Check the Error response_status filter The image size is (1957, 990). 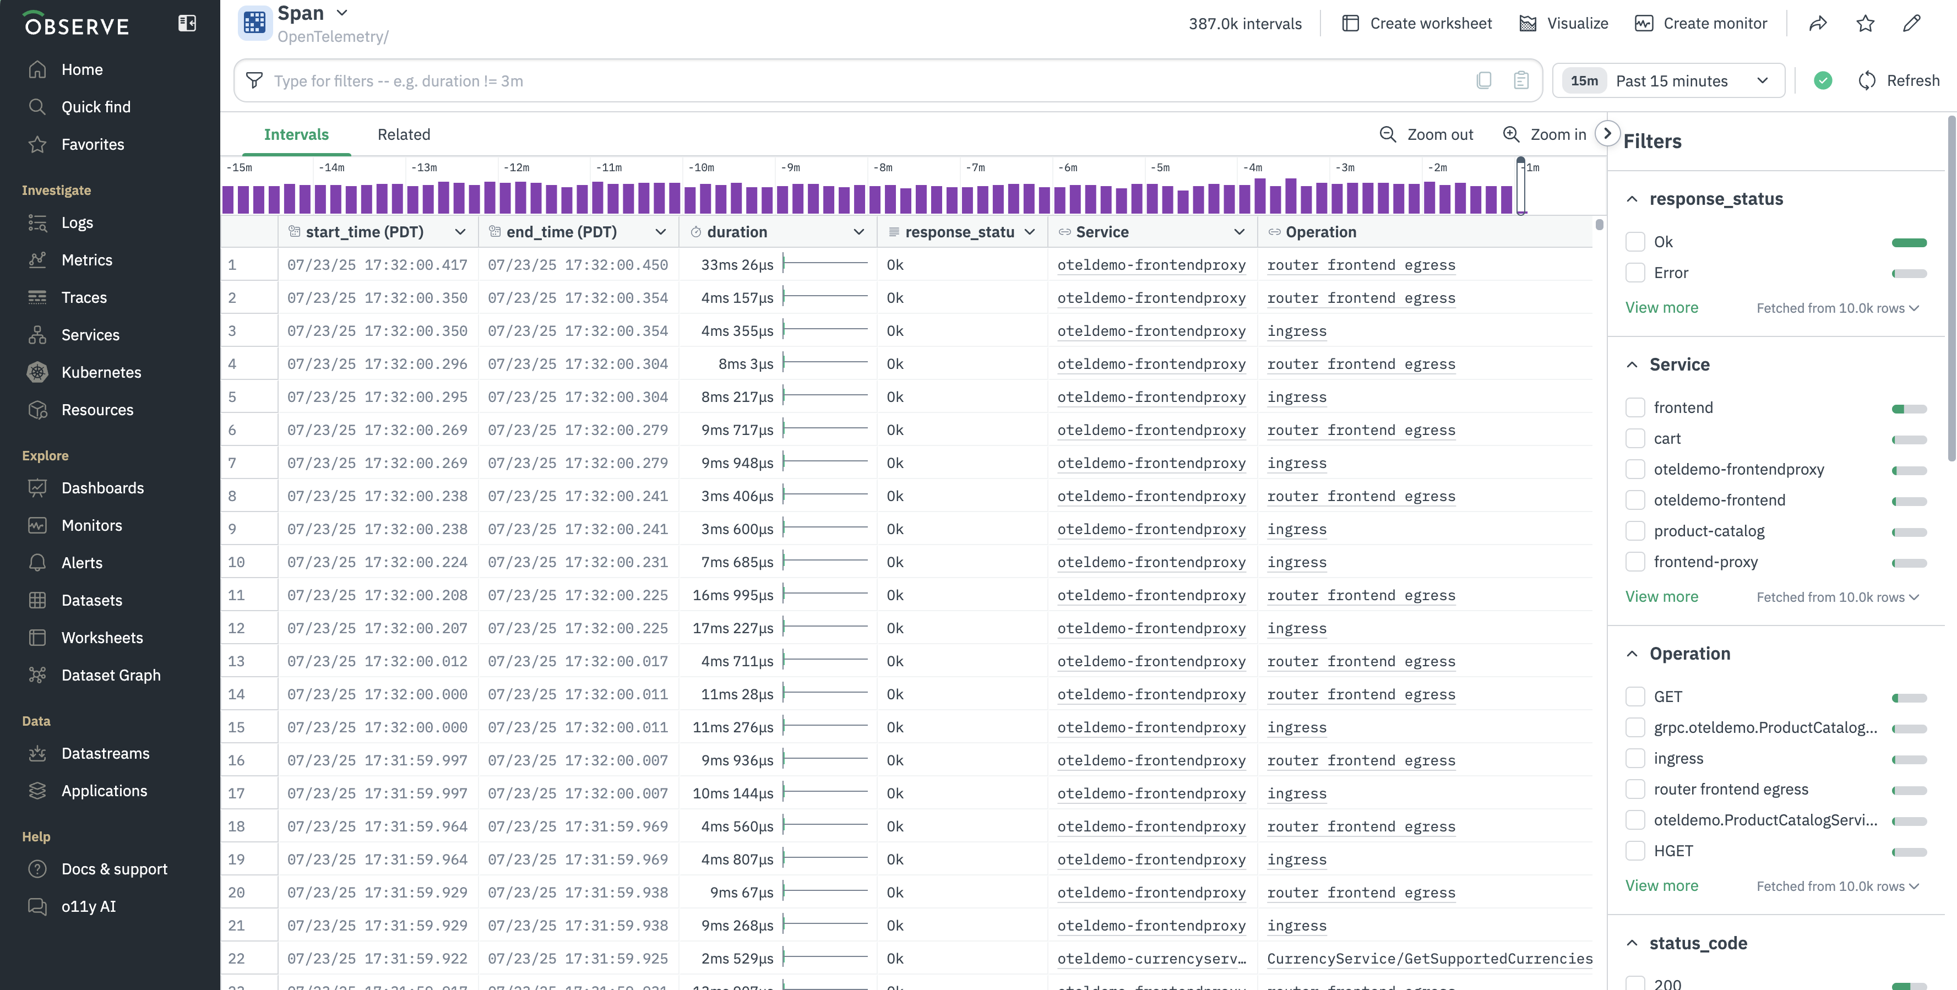coord(1635,273)
